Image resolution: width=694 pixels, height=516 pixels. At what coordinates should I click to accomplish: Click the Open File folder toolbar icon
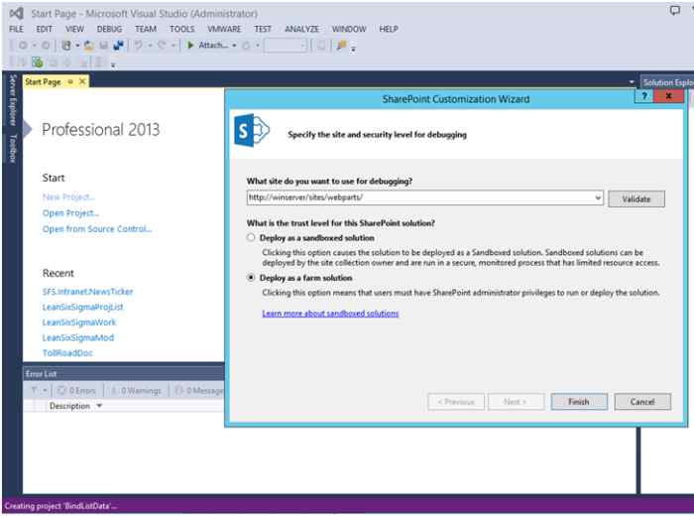(x=89, y=46)
